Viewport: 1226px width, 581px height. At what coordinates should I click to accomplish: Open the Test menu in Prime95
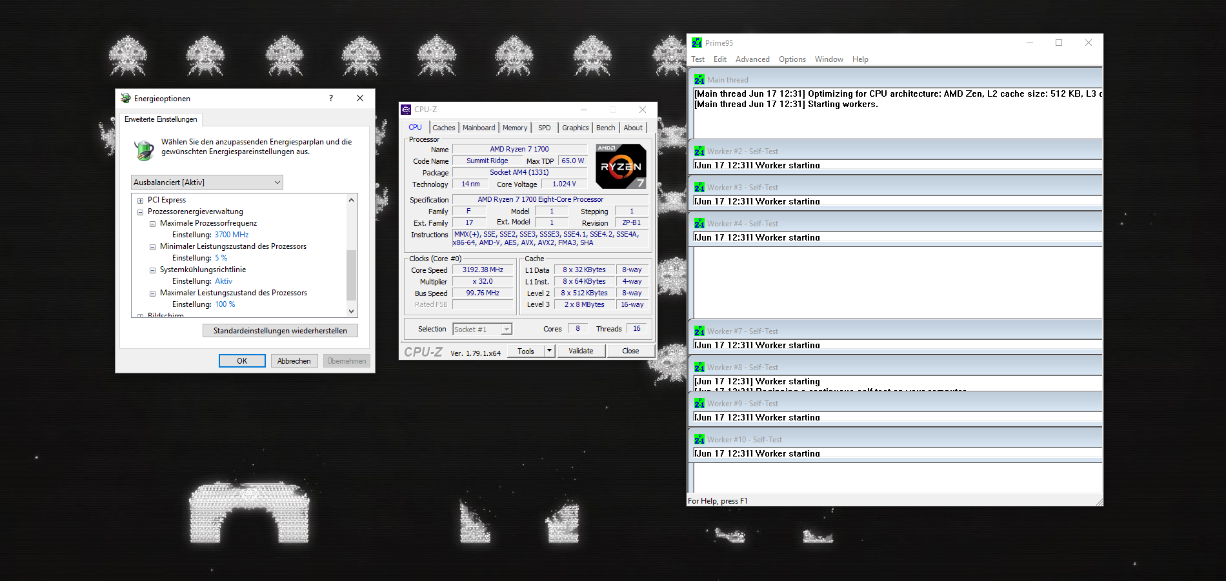pos(698,59)
